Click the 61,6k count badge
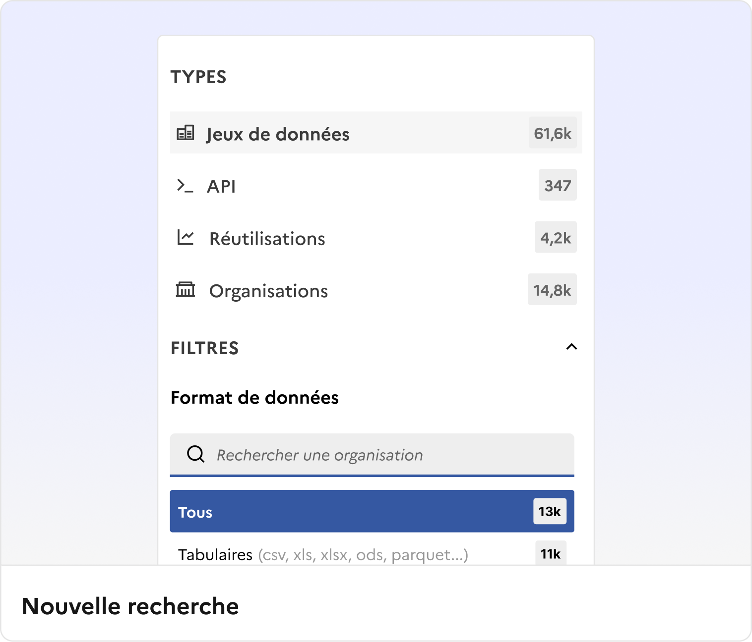The height and width of the screenshot is (642, 752). [552, 132]
